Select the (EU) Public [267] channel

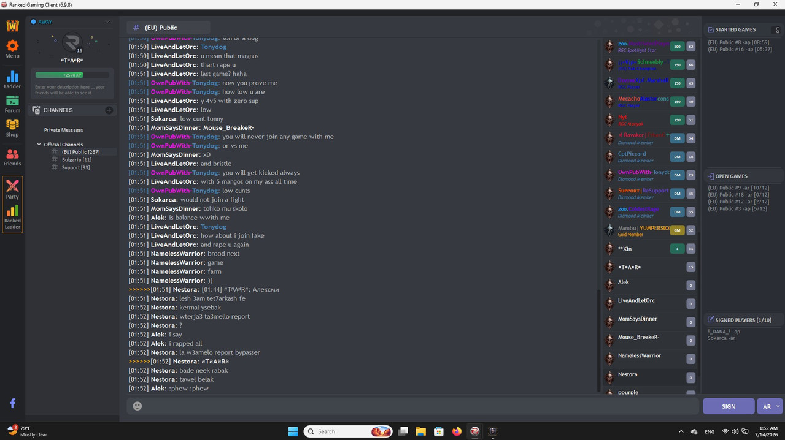pos(80,152)
